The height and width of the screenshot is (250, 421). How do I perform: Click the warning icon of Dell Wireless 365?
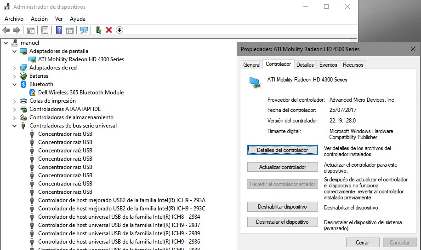(x=33, y=93)
